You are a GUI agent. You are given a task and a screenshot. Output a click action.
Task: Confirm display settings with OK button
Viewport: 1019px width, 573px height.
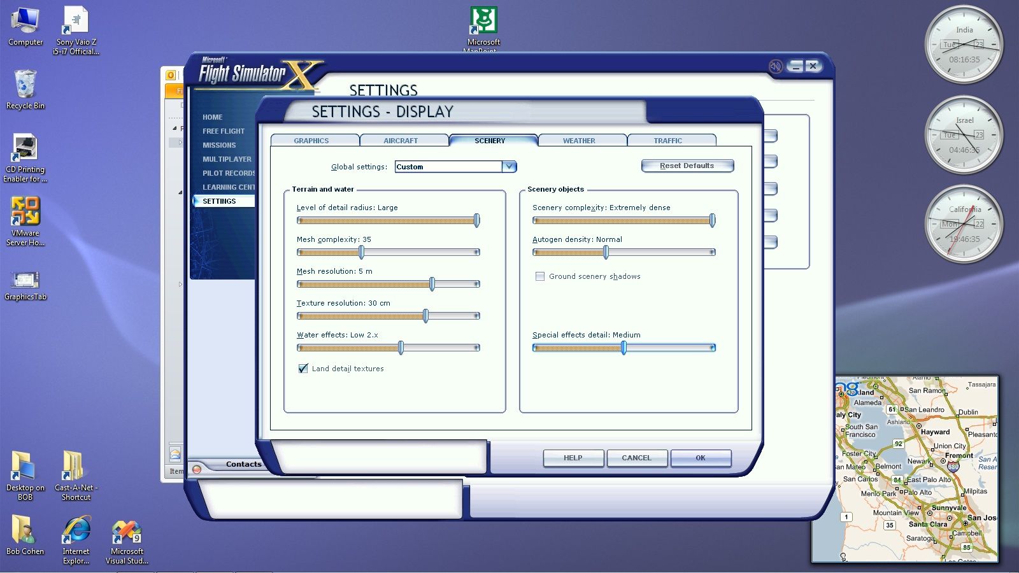click(700, 458)
